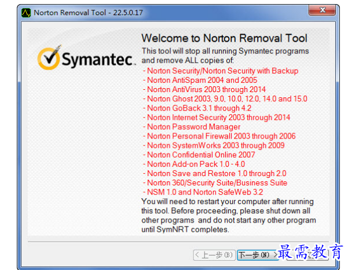Click the 'Welcome to Norton Removal Tool' heading
The image size is (348, 270).
point(225,38)
